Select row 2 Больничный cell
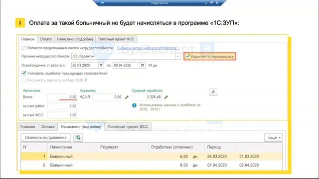Viewport: 319px width, 179px height. [x=73, y=165]
